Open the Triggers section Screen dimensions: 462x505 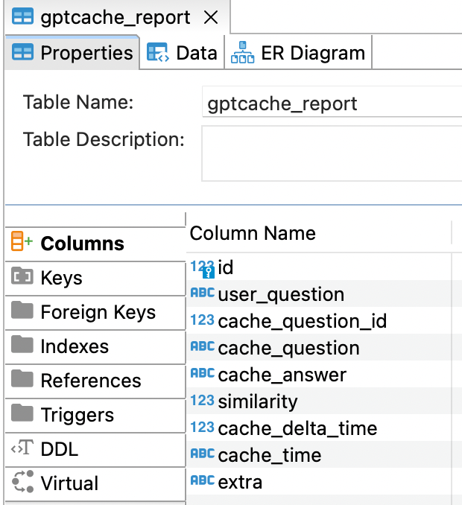[95, 415]
